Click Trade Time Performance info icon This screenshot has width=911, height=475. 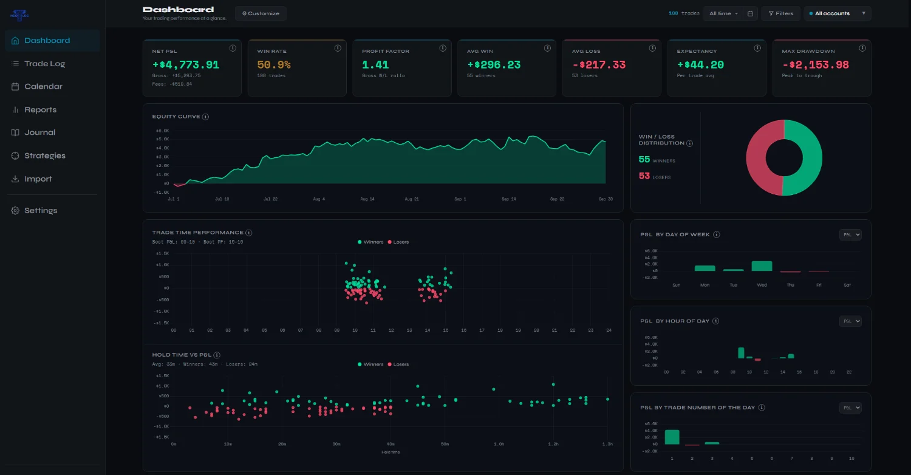249,233
